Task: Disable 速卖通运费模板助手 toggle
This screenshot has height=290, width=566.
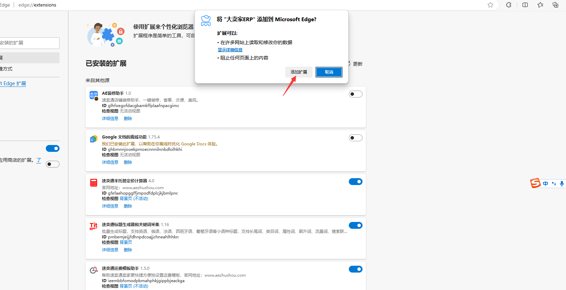Action: coord(356,269)
